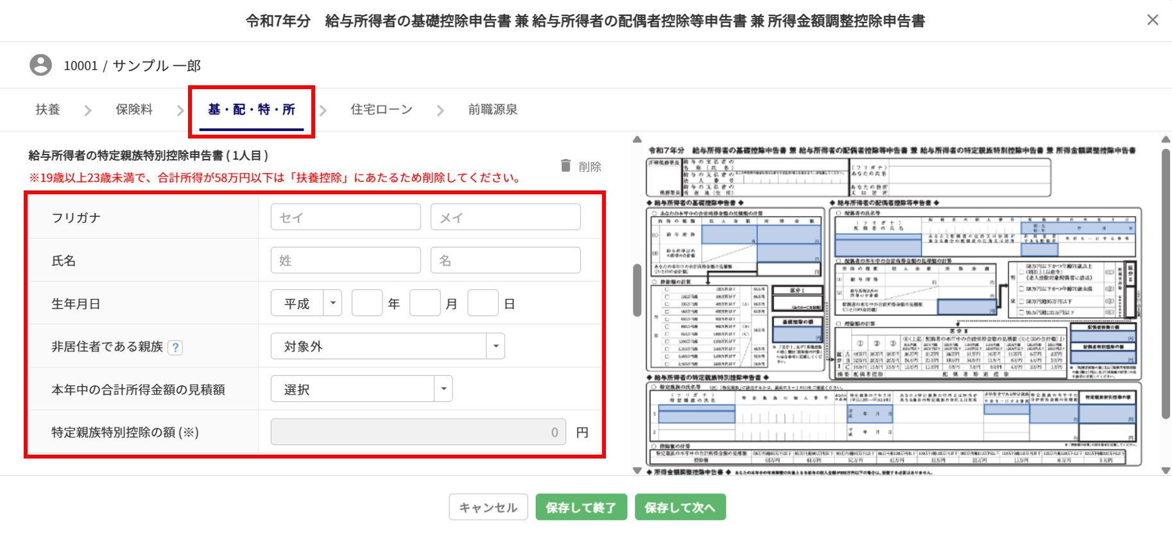Image resolution: width=1172 pixels, height=538 pixels.
Task: Close the dialog with the X icon
Action: [1153, 20]
